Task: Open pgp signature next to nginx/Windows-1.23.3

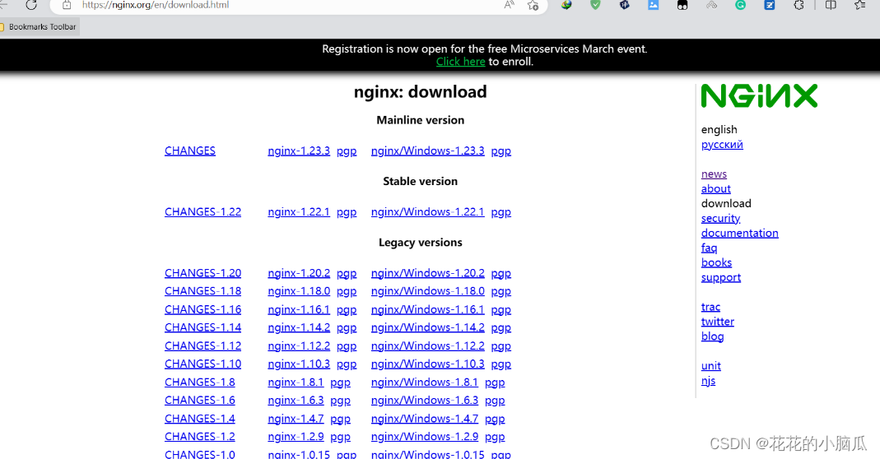Action: pyautogui.click(x=501, y=151)
